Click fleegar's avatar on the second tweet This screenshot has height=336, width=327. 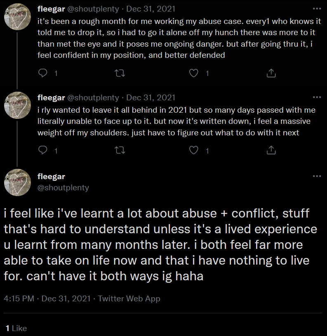[17, 106]
